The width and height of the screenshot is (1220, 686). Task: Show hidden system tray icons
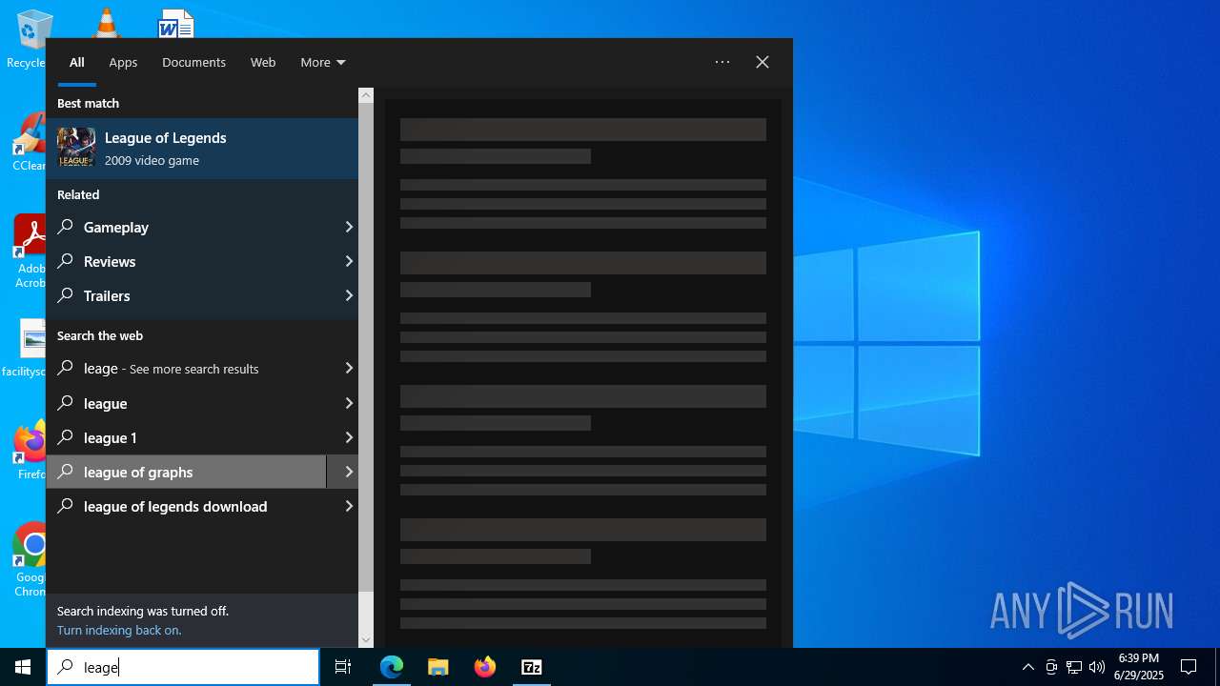[1027, 667]
